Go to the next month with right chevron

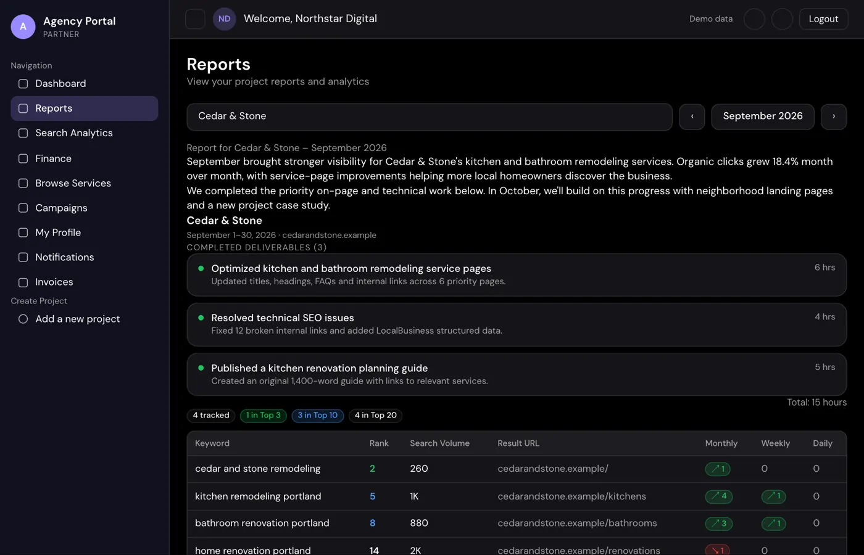834,117
